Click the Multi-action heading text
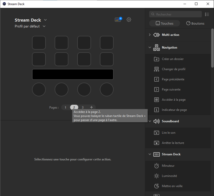214x196 pixels. click(x=171, y=35)
